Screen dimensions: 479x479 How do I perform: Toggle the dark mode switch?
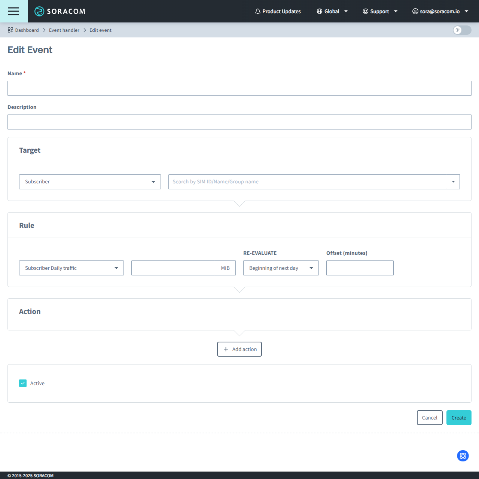point(462,30)
